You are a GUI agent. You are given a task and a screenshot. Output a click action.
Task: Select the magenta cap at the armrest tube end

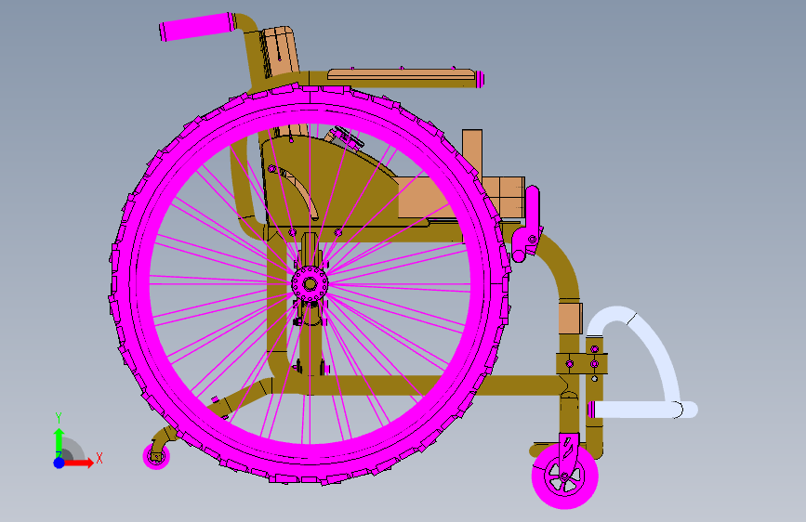480,79
